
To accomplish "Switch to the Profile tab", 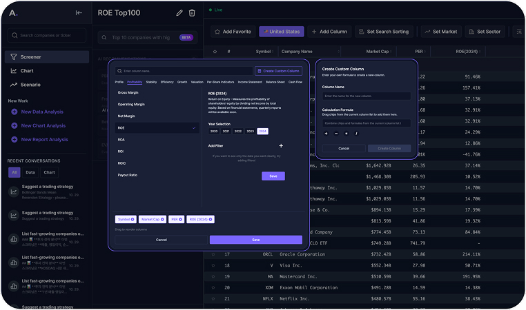I will point(119,82).
